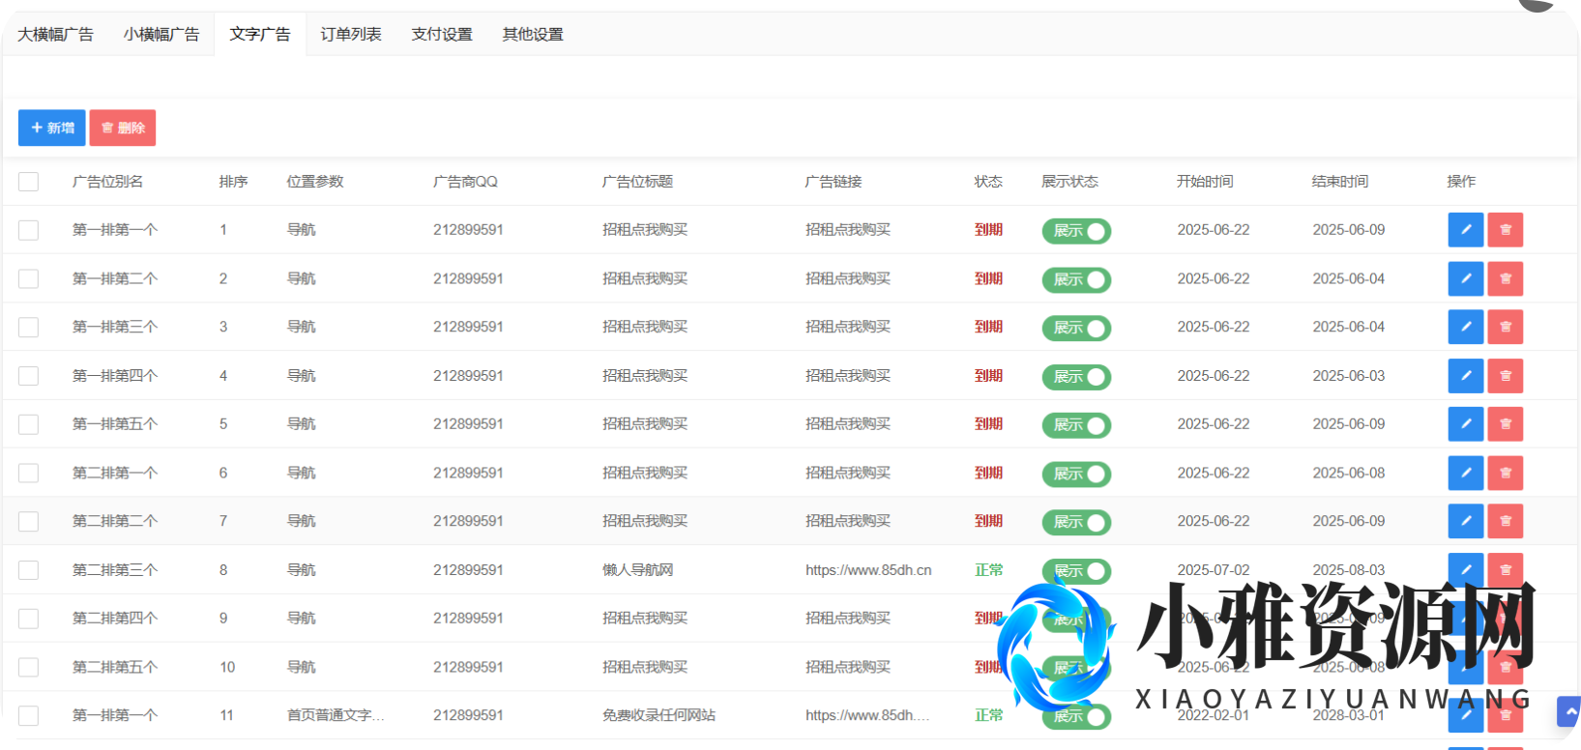Screen dimensions: 1581x750
Task: Click the 开始时间 column header
Action: tap(1205, 182)
